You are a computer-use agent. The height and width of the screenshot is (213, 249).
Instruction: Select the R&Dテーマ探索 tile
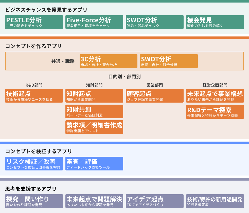tap(215, 112)
